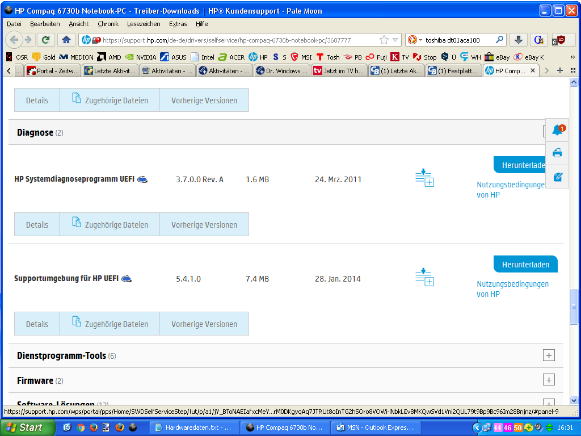581x436 pixels.
Task: Go forward with the browser forward arrow
Action: pyautogui.click(x=28, y=40)
